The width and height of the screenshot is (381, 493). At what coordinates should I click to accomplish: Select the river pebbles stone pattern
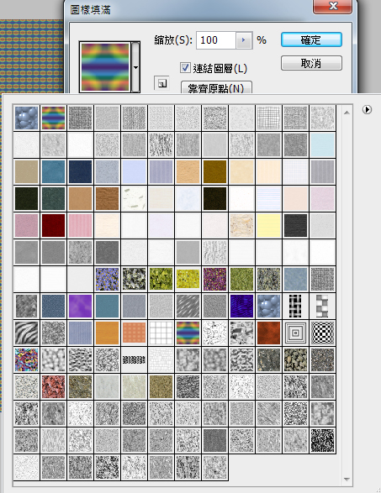pyautogui.click(x=295, y=359)
